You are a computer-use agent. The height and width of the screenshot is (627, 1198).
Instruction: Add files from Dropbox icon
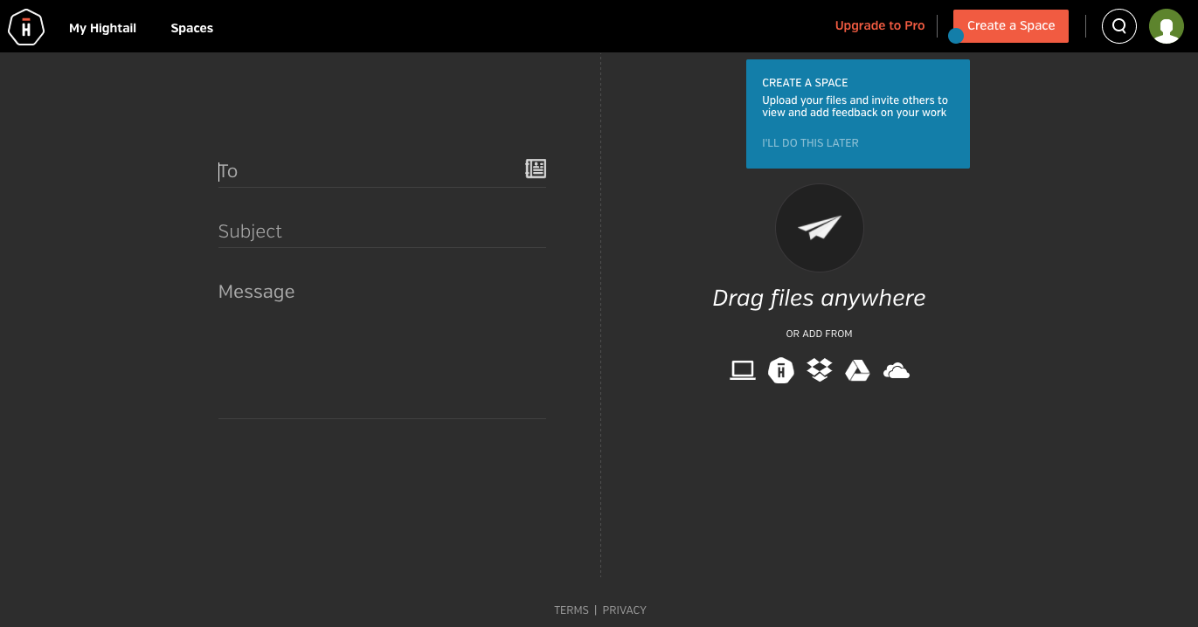tap(820, 370)
